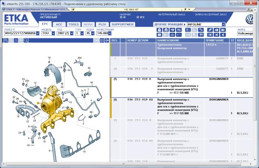
Task: Click part number 03G 253 014 MX
Action: tap(140, 141)
